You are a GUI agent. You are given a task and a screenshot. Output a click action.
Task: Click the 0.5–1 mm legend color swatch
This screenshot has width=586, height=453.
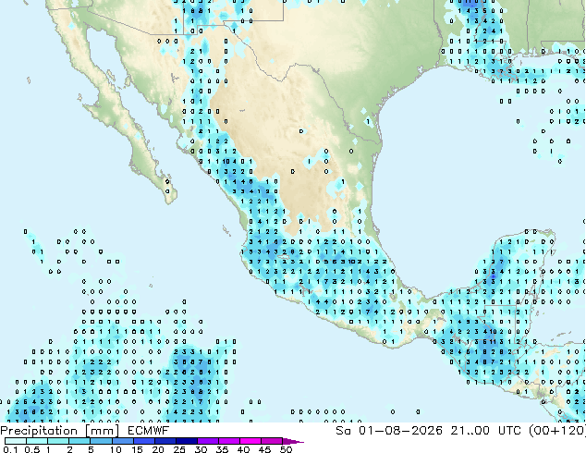click(x=37, y=441)
